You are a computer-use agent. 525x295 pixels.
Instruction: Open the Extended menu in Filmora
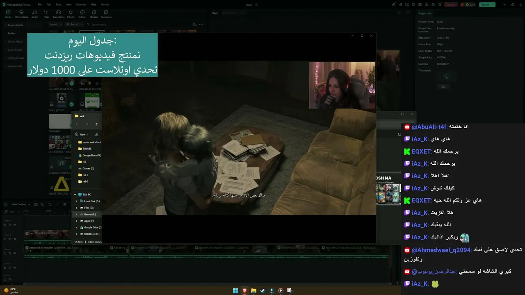[x=81, y=5]
